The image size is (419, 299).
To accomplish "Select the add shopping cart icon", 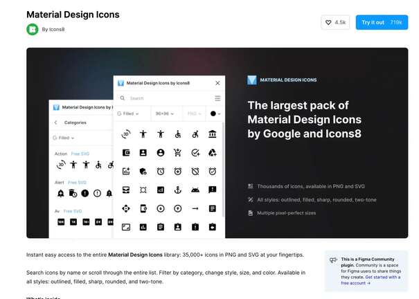I will click(178, 153).
